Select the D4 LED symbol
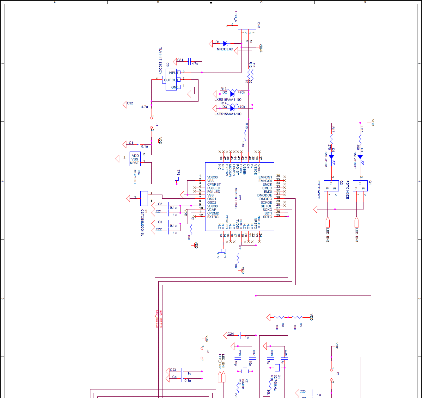The height and width of the screenshot is (398, 422). pyautogui.click(x=360, y=157)
